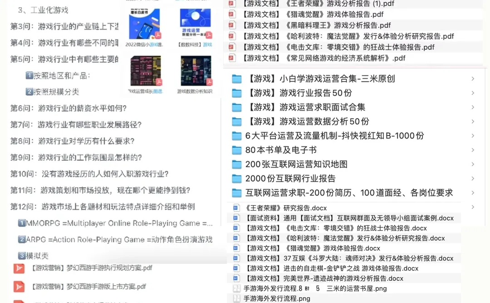
Task: Select outline item 第8问 游戏行业对学历要求
Action: point(72,141)
